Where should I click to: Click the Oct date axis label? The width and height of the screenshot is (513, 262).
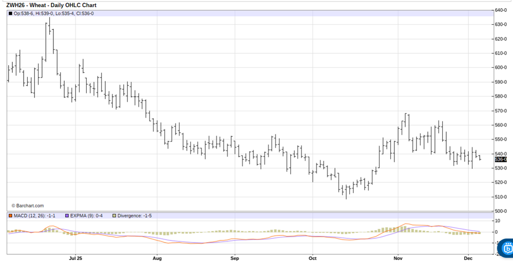313,258
